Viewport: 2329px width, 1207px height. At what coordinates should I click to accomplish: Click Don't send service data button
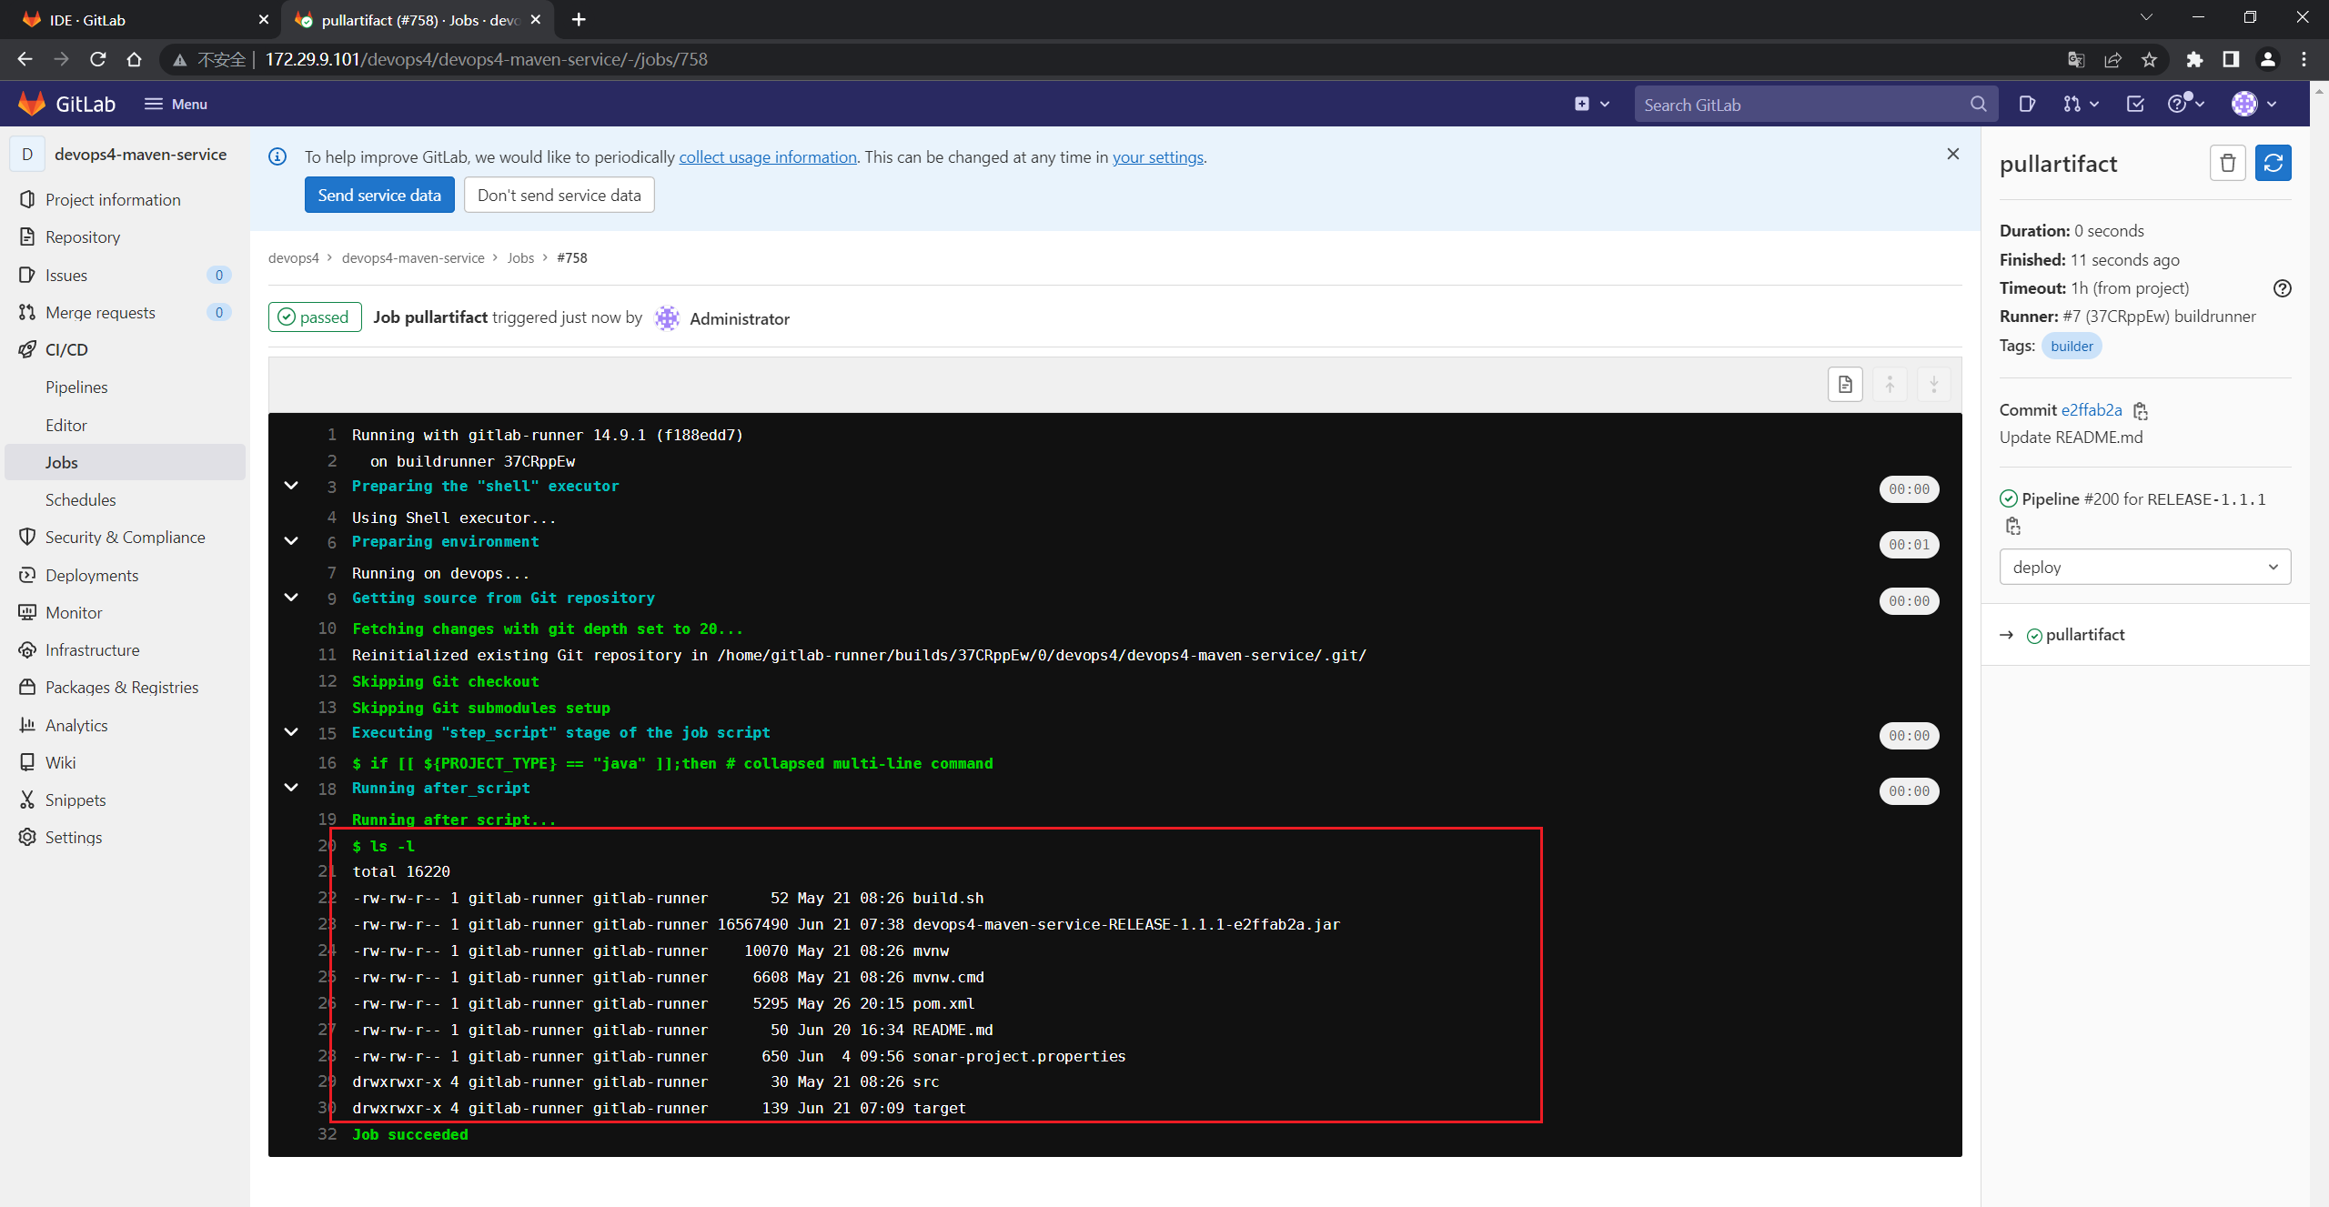pos(558,194)
